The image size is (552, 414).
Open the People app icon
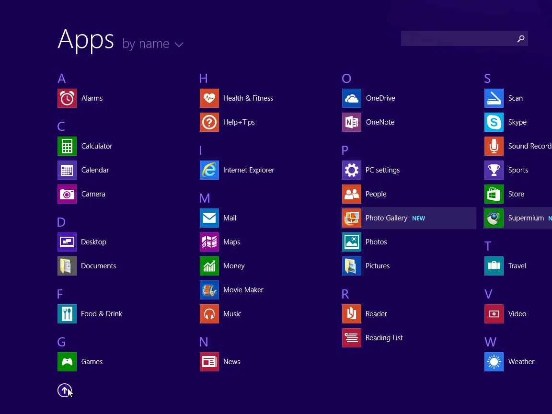(x=351, y=194)
